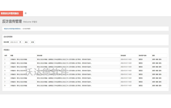Click 编辑 in row 4
This screenshot has height=108, width=171.
coord(157,71)
